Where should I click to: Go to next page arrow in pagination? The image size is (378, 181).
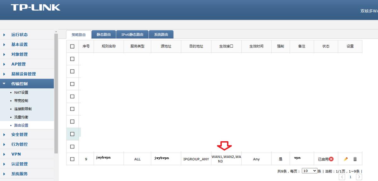point(358,177)
